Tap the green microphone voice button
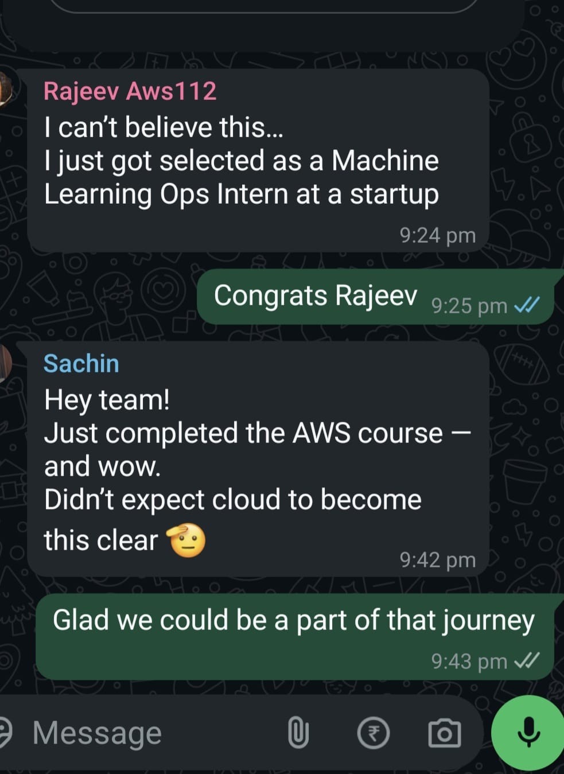Viewport: 564px width, 774px height. 528,733
